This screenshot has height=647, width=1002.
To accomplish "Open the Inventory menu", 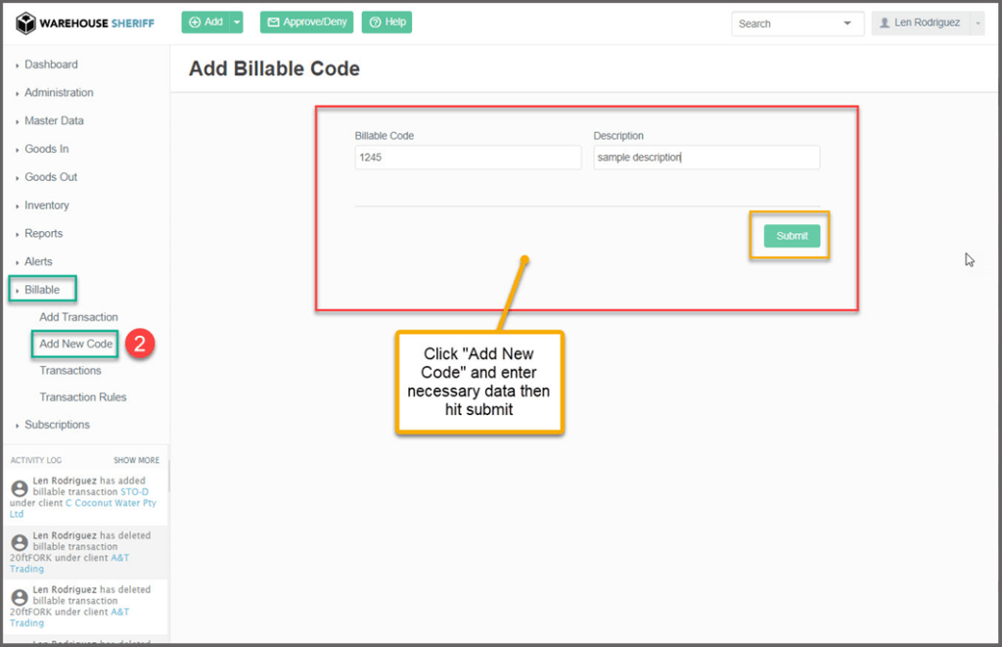I will (x=46, y=206).
